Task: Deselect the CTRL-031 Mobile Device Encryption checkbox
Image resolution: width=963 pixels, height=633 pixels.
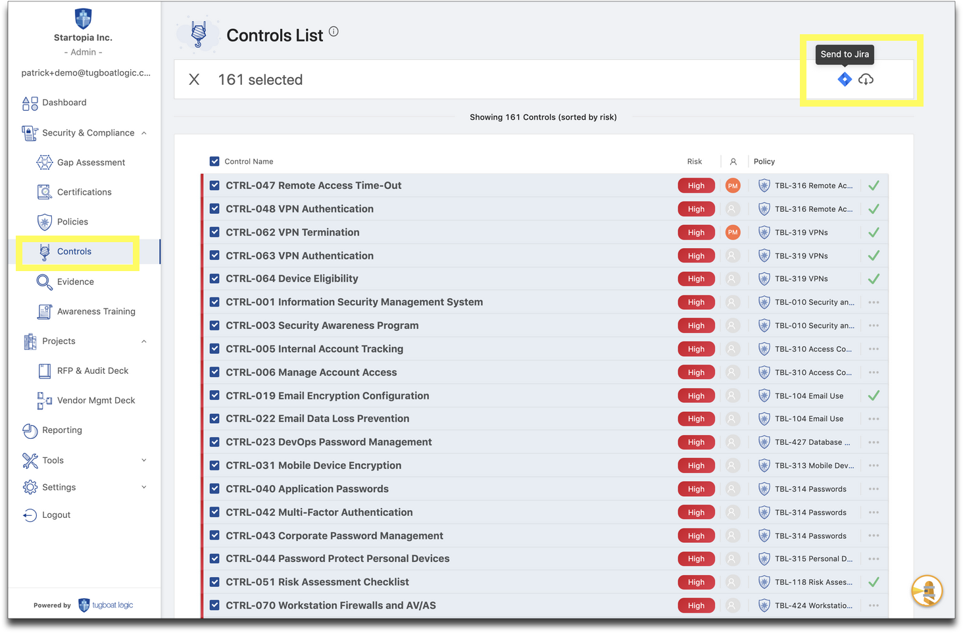Action: pos(214,465)
